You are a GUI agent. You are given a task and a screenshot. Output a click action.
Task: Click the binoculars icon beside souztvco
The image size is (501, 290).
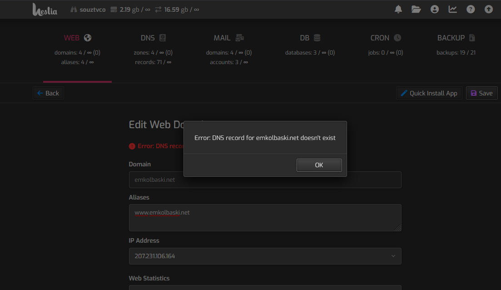[x=74, y=10]
